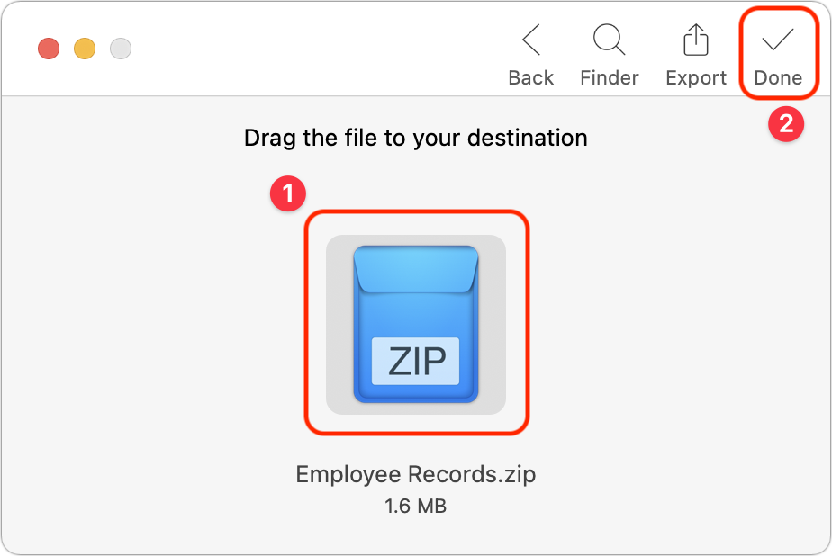832x556 pixels.
Task: Click the Finder magnifying glass icon
Action: coord(609,40)
